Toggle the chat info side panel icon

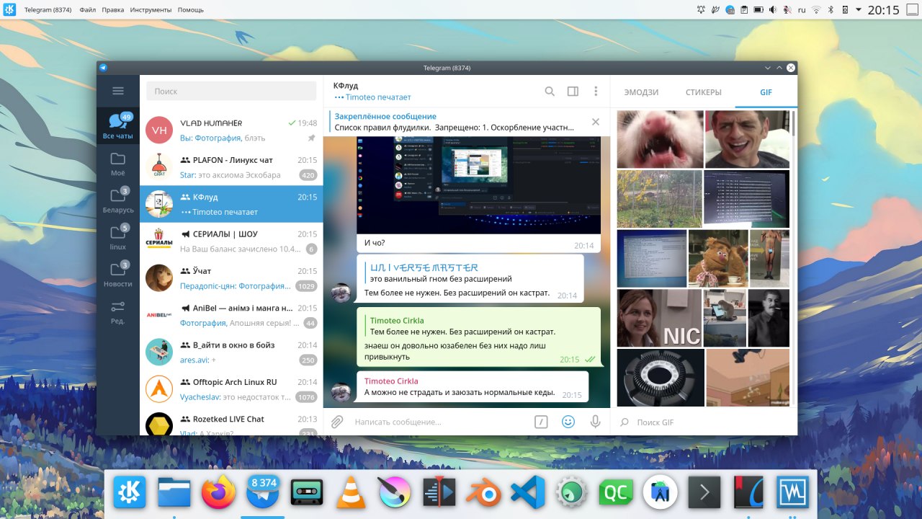[573, 92]
